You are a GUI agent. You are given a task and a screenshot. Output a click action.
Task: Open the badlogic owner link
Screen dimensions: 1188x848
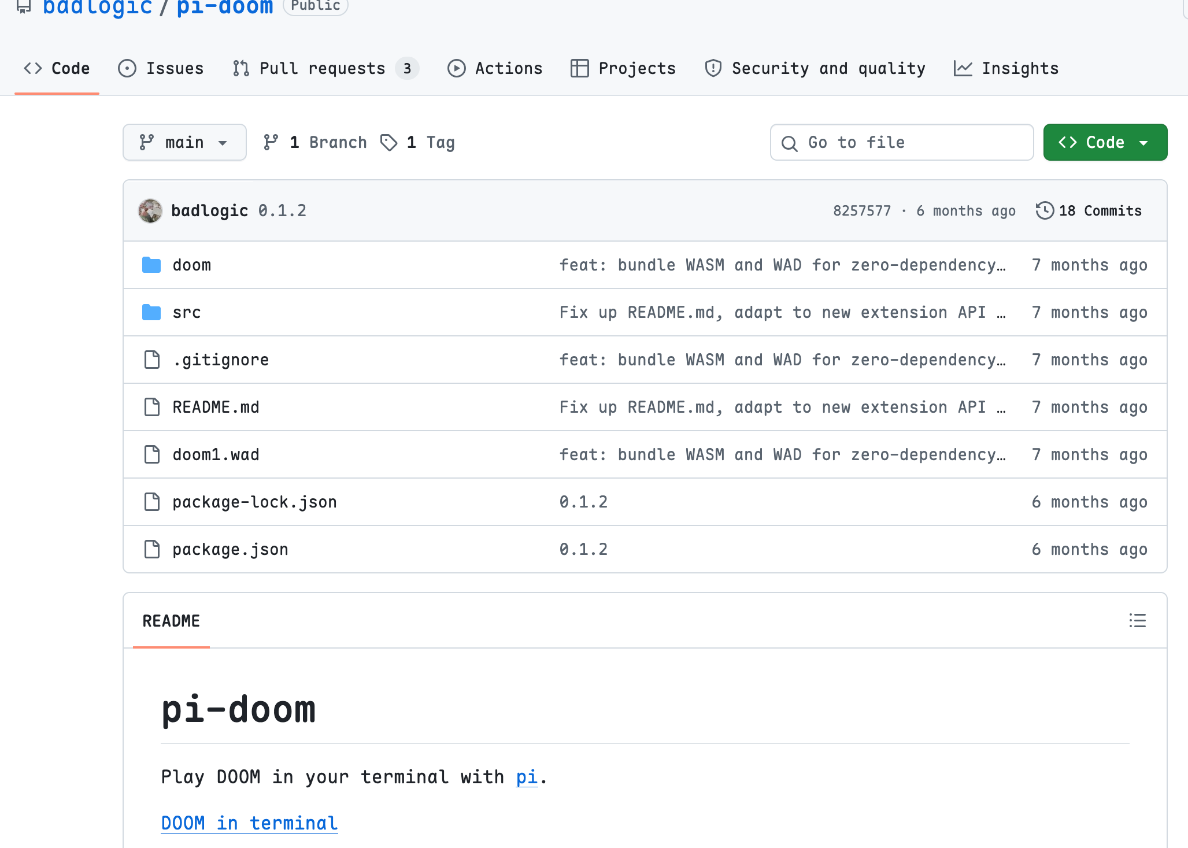pyautogui.click(x=98, y=7)
